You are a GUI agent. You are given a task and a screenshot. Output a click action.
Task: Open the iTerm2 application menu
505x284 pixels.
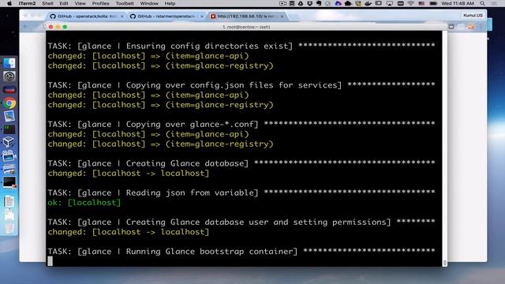click(x=27, y=3)
